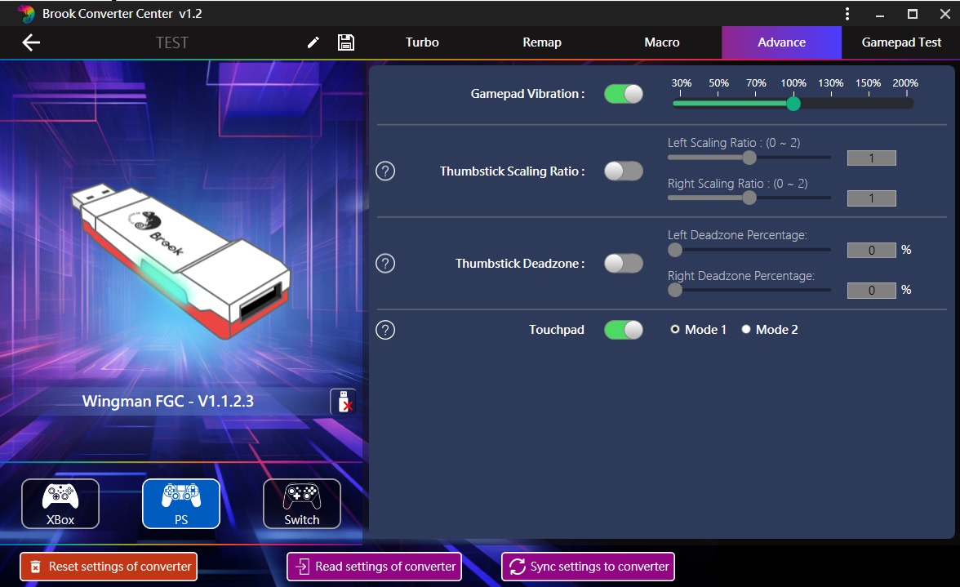This screenshot has width=960, height=587.
Task: Click Sync settings to converter button
Action: [x=589, y=567]
